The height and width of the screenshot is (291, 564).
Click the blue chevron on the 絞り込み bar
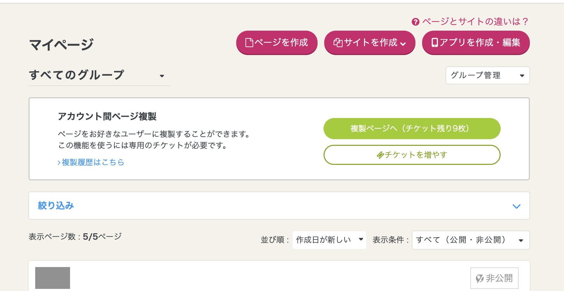[516, 206]
